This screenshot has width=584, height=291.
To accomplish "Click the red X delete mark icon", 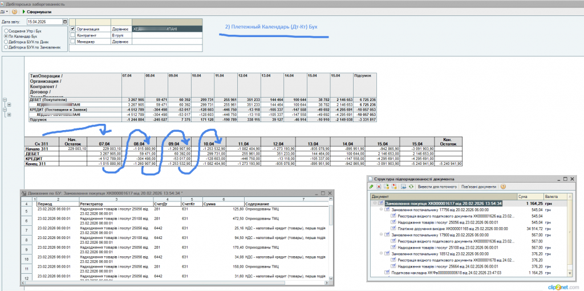I will click(x=378, y=187).
